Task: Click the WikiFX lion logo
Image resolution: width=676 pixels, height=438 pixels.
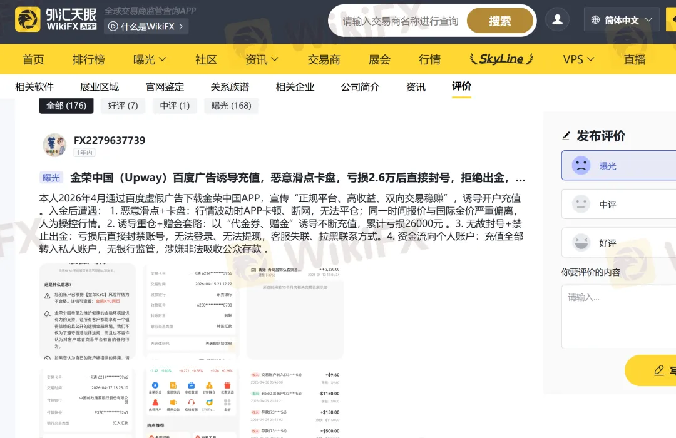Action: 28,19
